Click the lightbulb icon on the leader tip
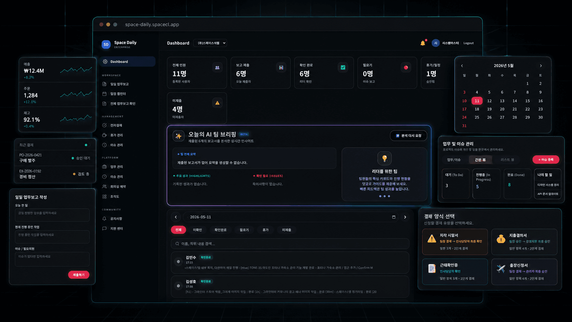 385,158
